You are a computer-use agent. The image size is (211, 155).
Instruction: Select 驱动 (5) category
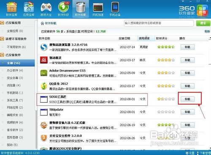(12, 145)
